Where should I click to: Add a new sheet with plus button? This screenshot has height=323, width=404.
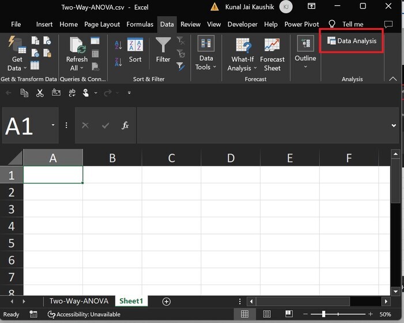167,301
